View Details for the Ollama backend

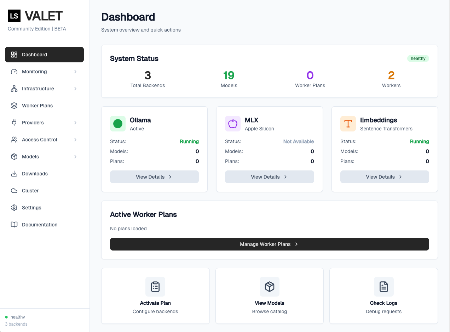(x=154, y=177)
